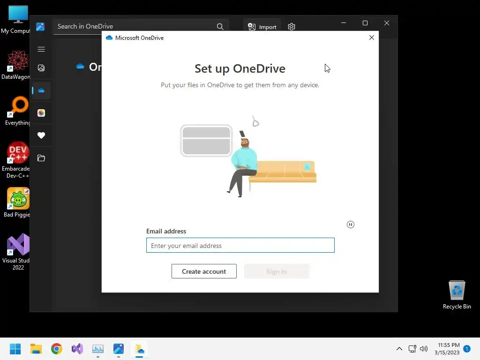Open Photos settings gear icon
Screen dimensions: 480x360
[x=292, y=27]
